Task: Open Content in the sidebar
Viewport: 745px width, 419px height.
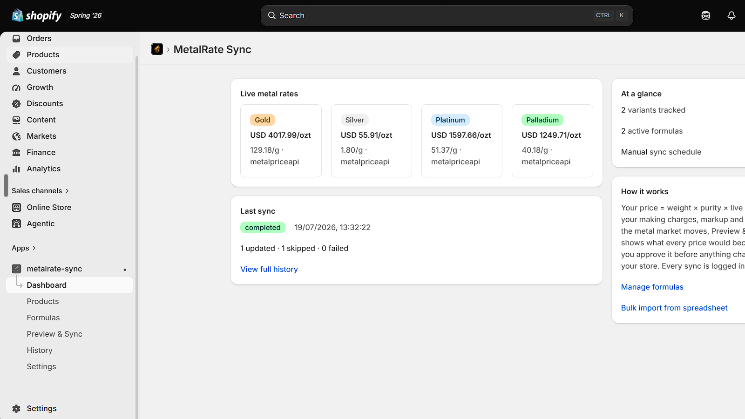Action: (x=69, y=120)
